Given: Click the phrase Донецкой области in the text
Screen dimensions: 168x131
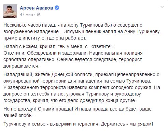Looking at the screenshot, I should [x=73, y=74].
